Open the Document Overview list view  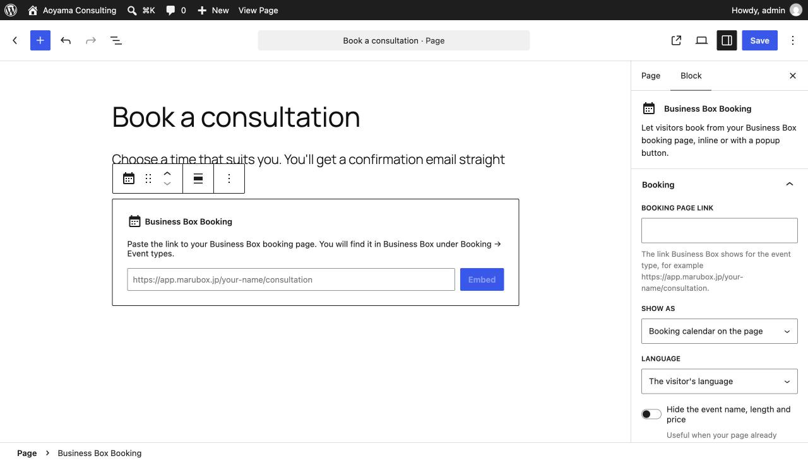click(x=116, y=40)
